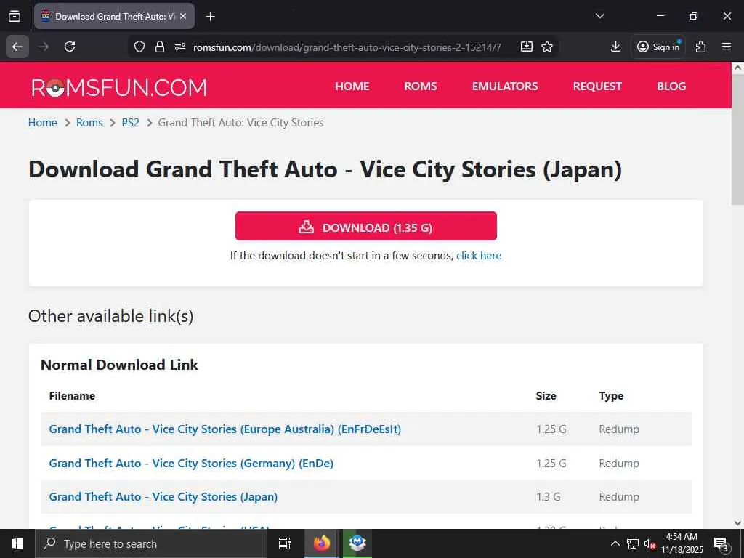
Task: Open the notification center icon
Action: pos(721,543)
